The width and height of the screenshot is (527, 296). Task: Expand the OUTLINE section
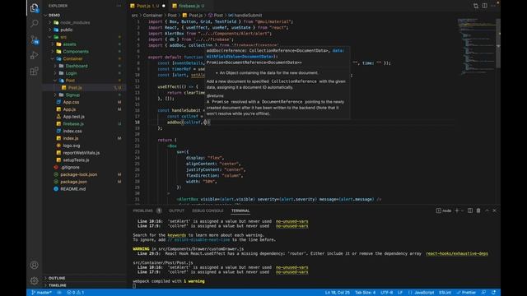(x=84, y=278)
